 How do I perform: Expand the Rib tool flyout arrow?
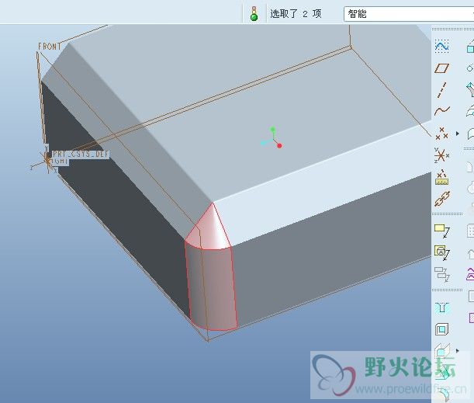(x=458, y=351)
